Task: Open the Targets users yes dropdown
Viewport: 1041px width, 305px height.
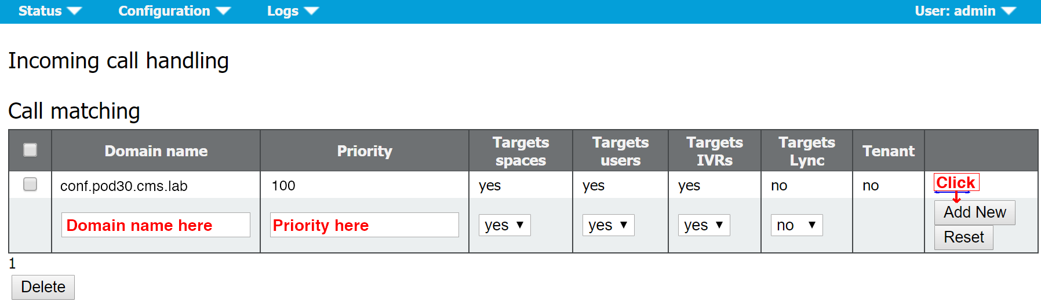Action: (608, 225)
